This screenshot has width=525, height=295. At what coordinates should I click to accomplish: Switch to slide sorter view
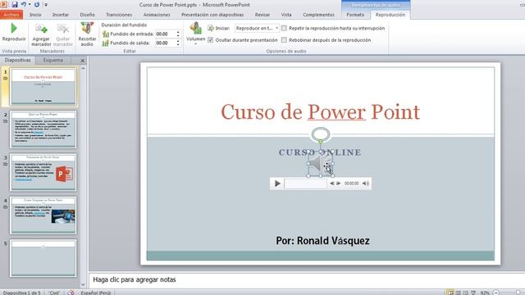458,293
